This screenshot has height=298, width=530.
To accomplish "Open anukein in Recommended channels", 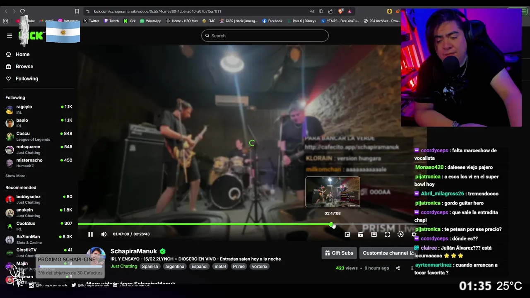I will coord(39,213).
